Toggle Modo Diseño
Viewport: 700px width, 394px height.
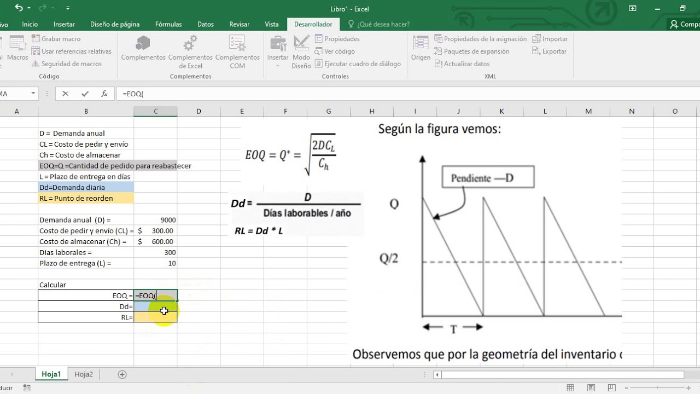(x=301, y=52)
